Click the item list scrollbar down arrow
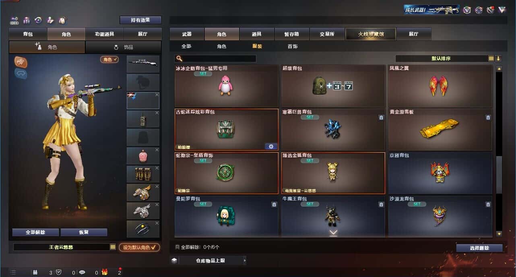This screenshot has height=277, width=516. click(x=499, y=234)
